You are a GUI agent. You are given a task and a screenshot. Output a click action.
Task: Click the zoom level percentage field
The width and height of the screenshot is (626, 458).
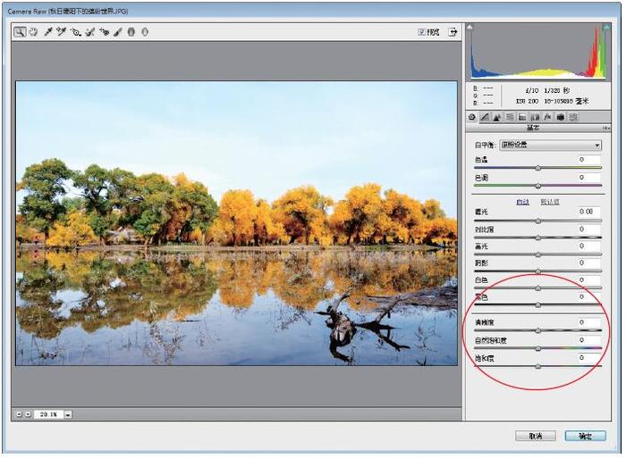(48, 414)
